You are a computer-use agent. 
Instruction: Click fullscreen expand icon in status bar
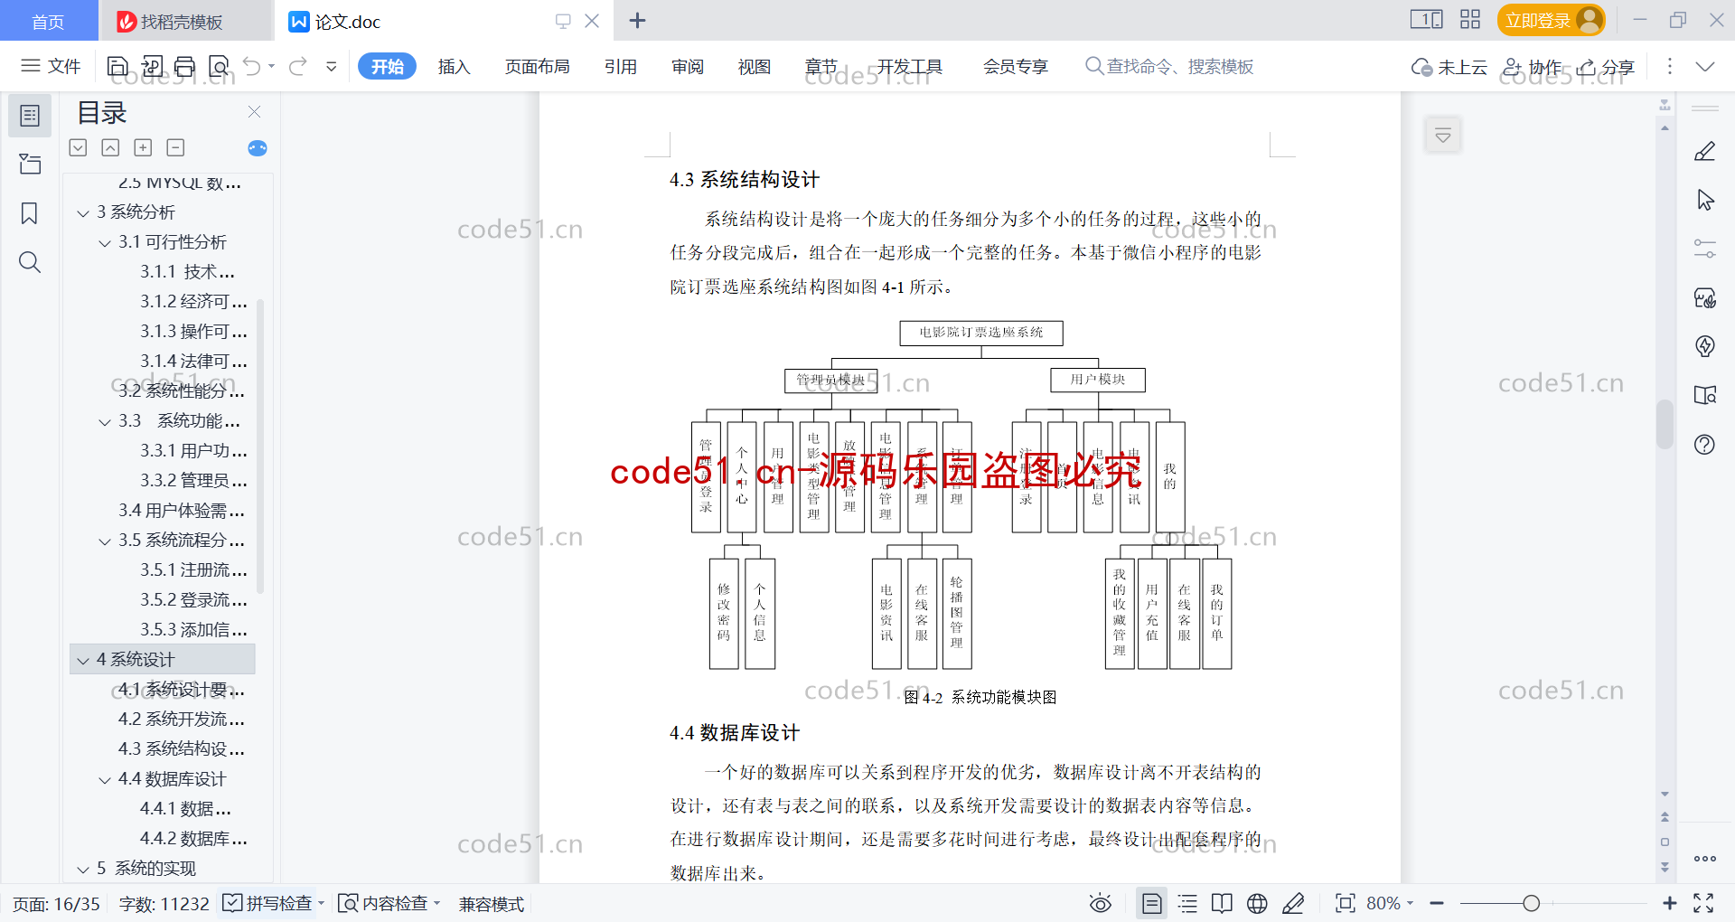click(x=1703, y=903)
